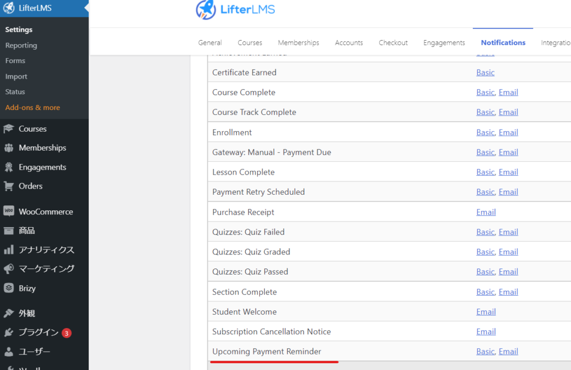This screenshot has width=571, height=370.
Task: Open the ユーザー admin menu
Action: click(45, 352)
